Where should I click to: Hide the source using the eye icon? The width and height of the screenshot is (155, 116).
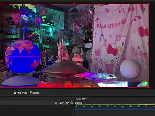coord(67,103)
